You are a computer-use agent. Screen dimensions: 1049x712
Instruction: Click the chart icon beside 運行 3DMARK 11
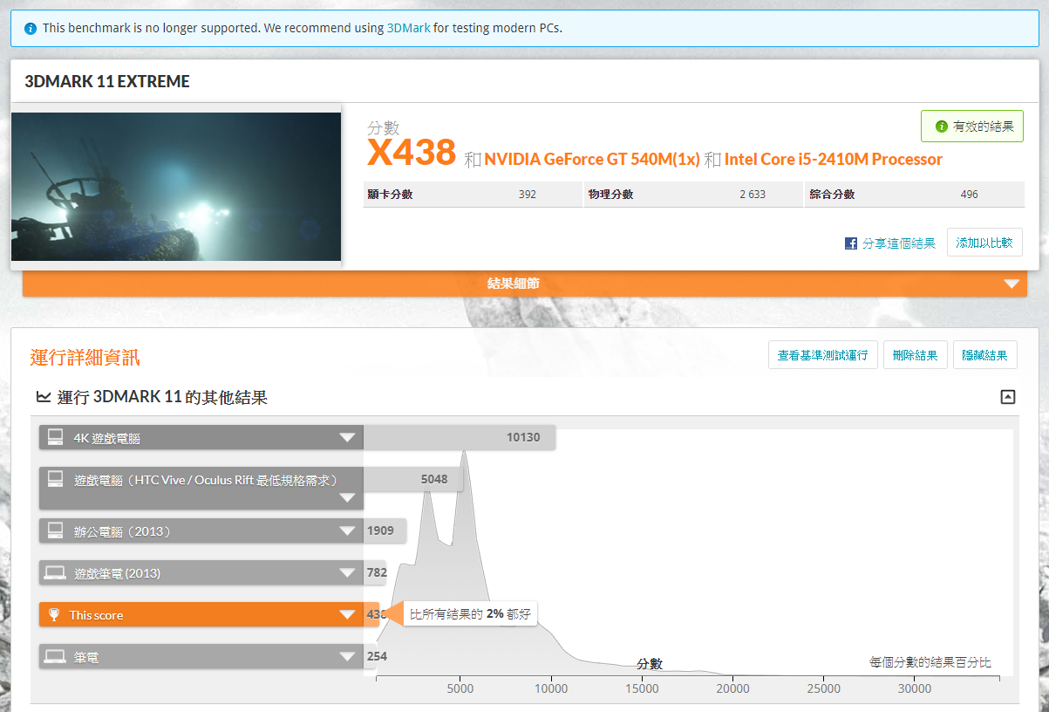click(x=43, y=397)
